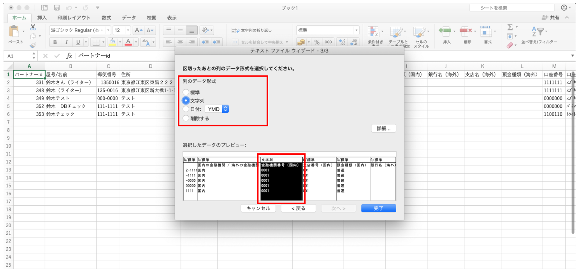Click the 完了 finish button
Screen dimensions: 576x271
tap(379, 208)
